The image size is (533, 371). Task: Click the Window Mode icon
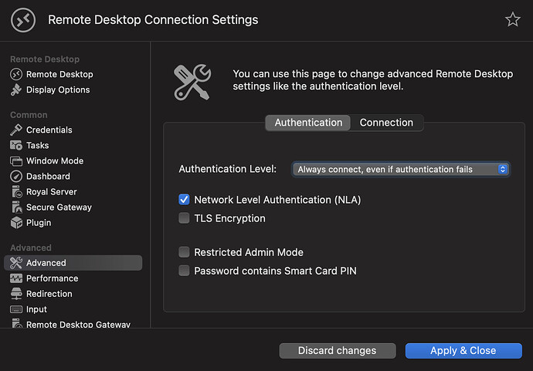(16, 161)
